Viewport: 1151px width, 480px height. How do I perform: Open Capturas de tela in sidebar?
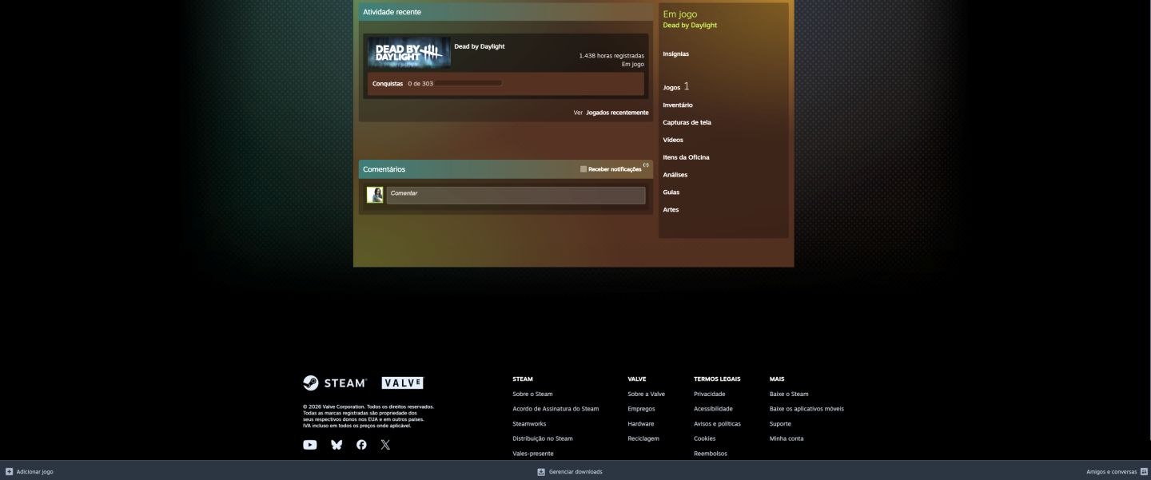point(687,123)
